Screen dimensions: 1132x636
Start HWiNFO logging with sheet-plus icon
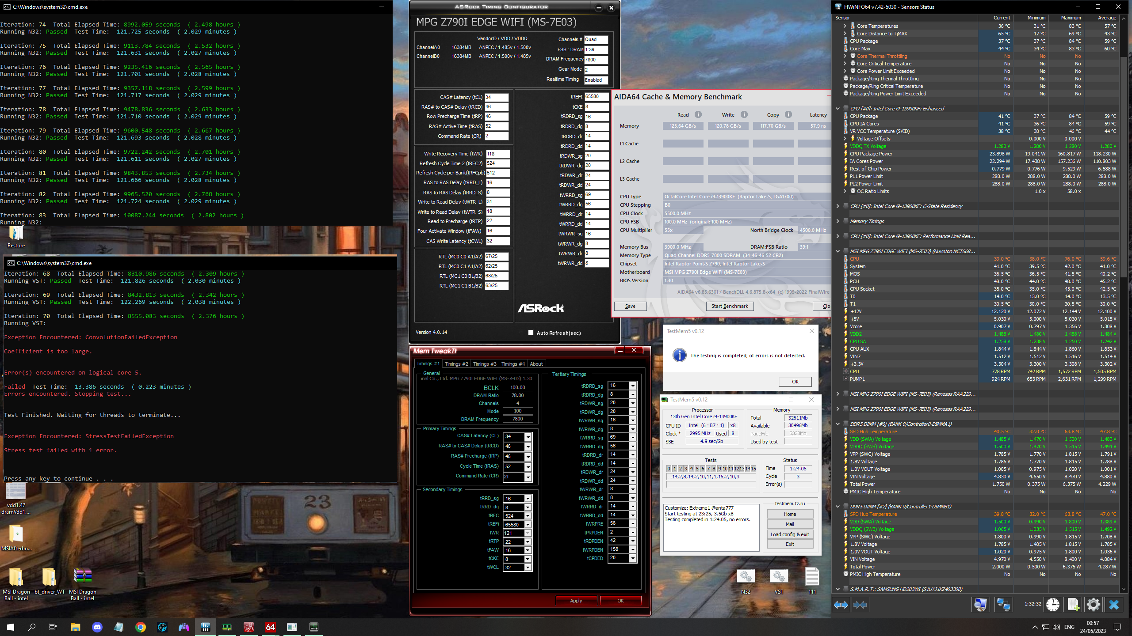[x=1073, y=605]
